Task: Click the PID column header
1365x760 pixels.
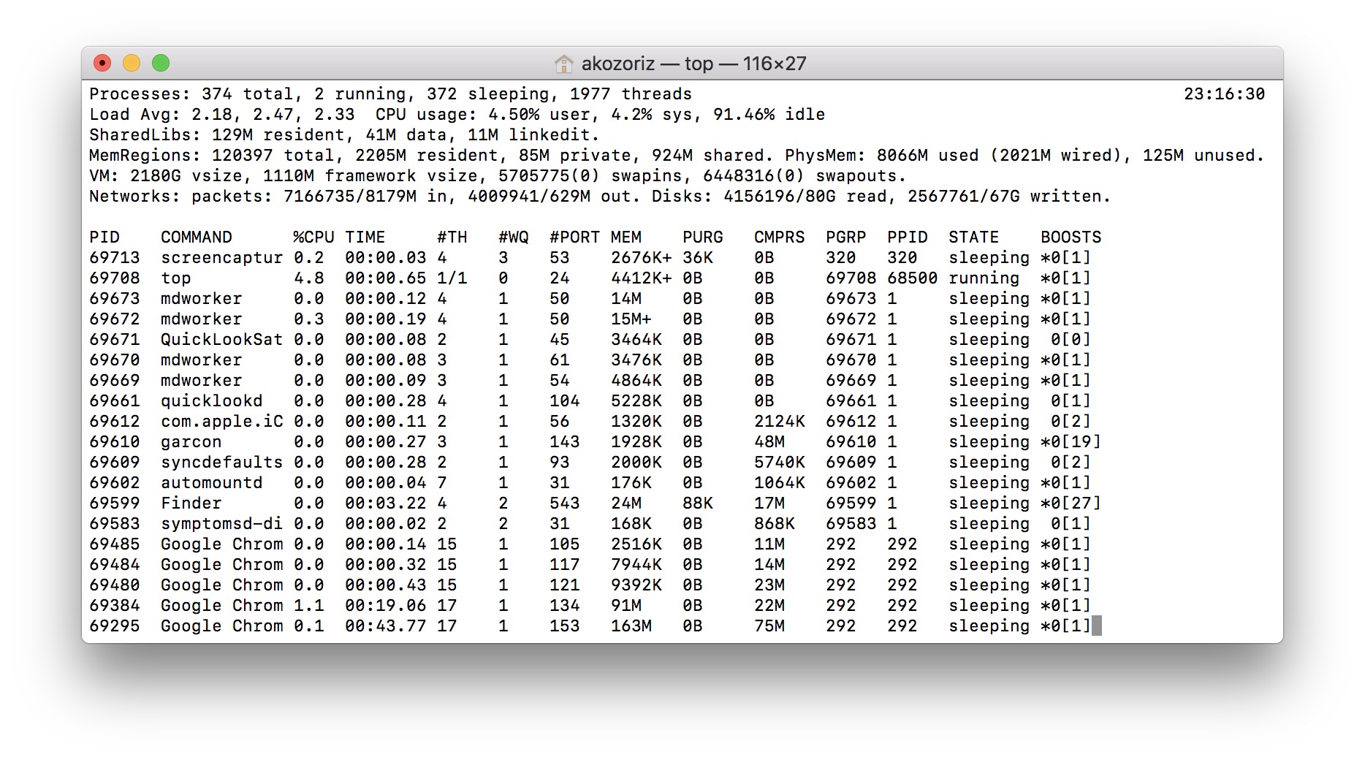Action: tap(104, 237)
